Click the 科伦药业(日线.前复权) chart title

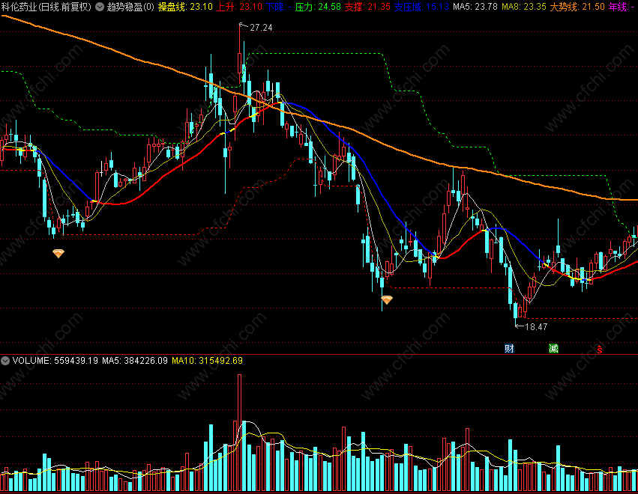(46, 7)
